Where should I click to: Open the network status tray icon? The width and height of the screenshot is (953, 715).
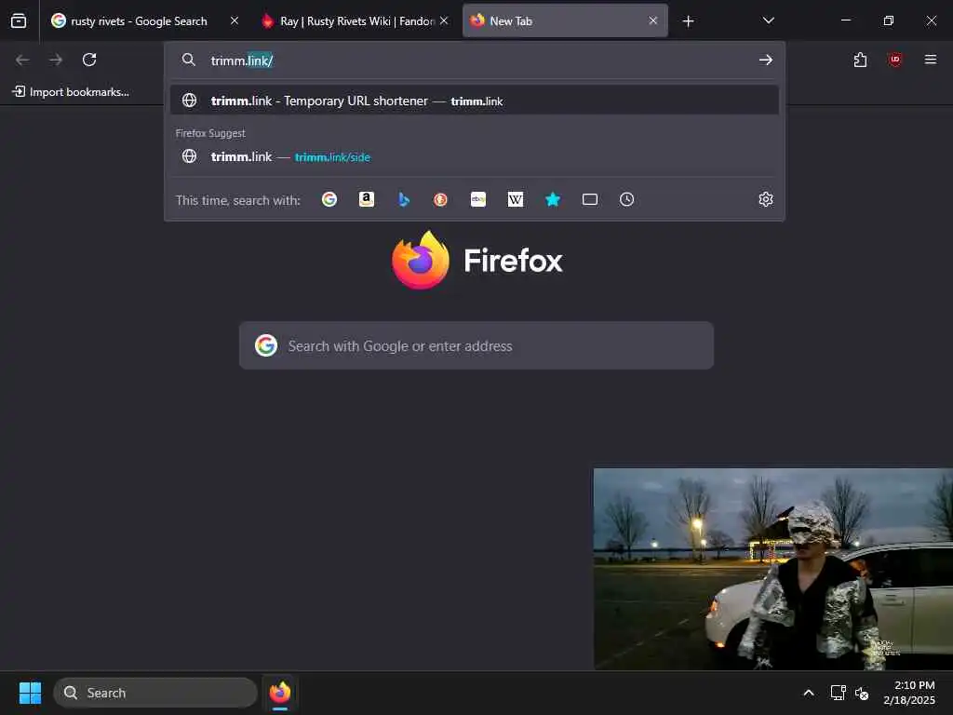point(839,693)
